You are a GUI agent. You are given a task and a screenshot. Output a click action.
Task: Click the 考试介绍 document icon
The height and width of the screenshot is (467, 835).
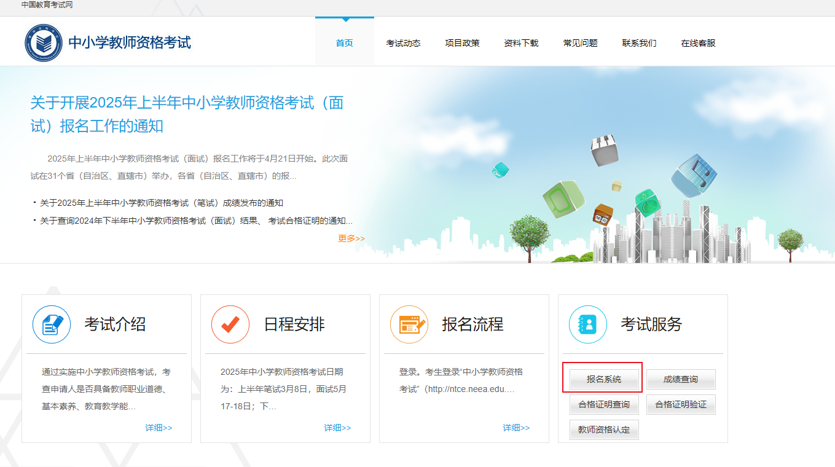pyautogui.click(x=52, y=324)
